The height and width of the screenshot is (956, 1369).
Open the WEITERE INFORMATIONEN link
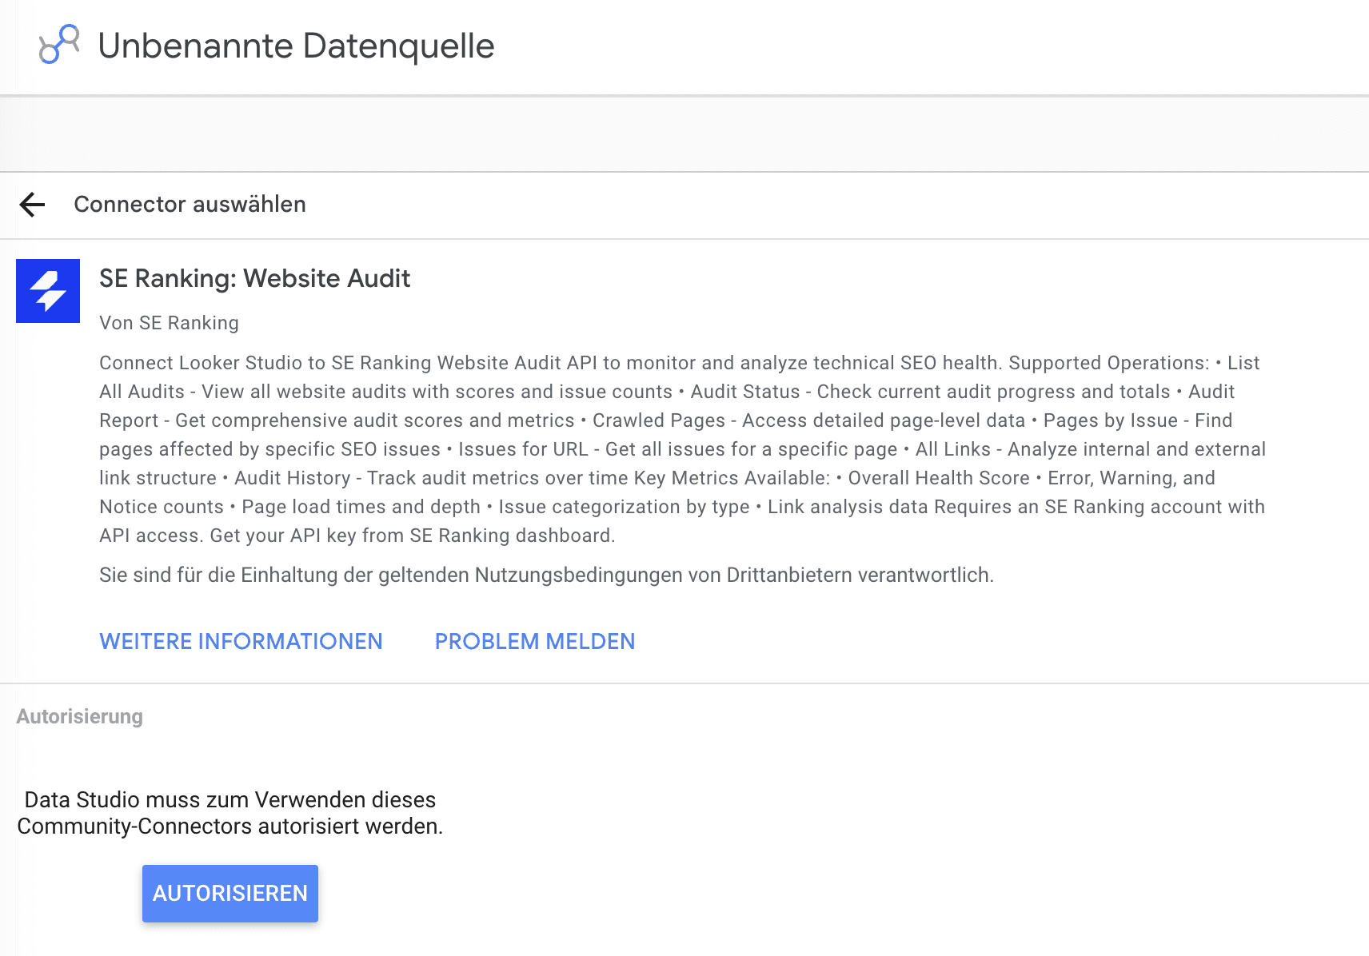point(241,642)
